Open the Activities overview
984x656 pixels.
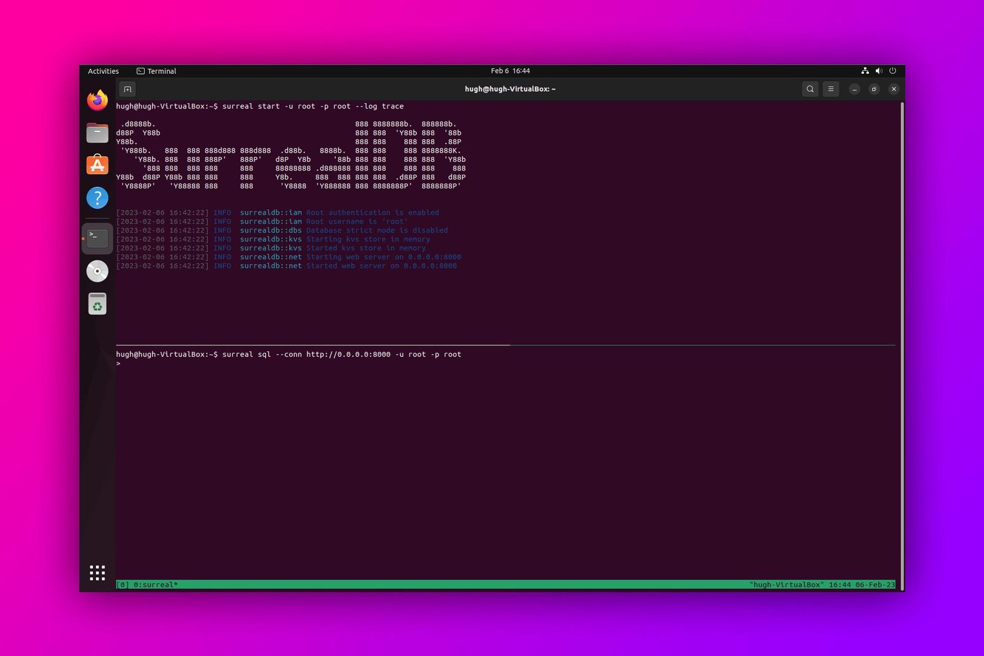(103, 71)
